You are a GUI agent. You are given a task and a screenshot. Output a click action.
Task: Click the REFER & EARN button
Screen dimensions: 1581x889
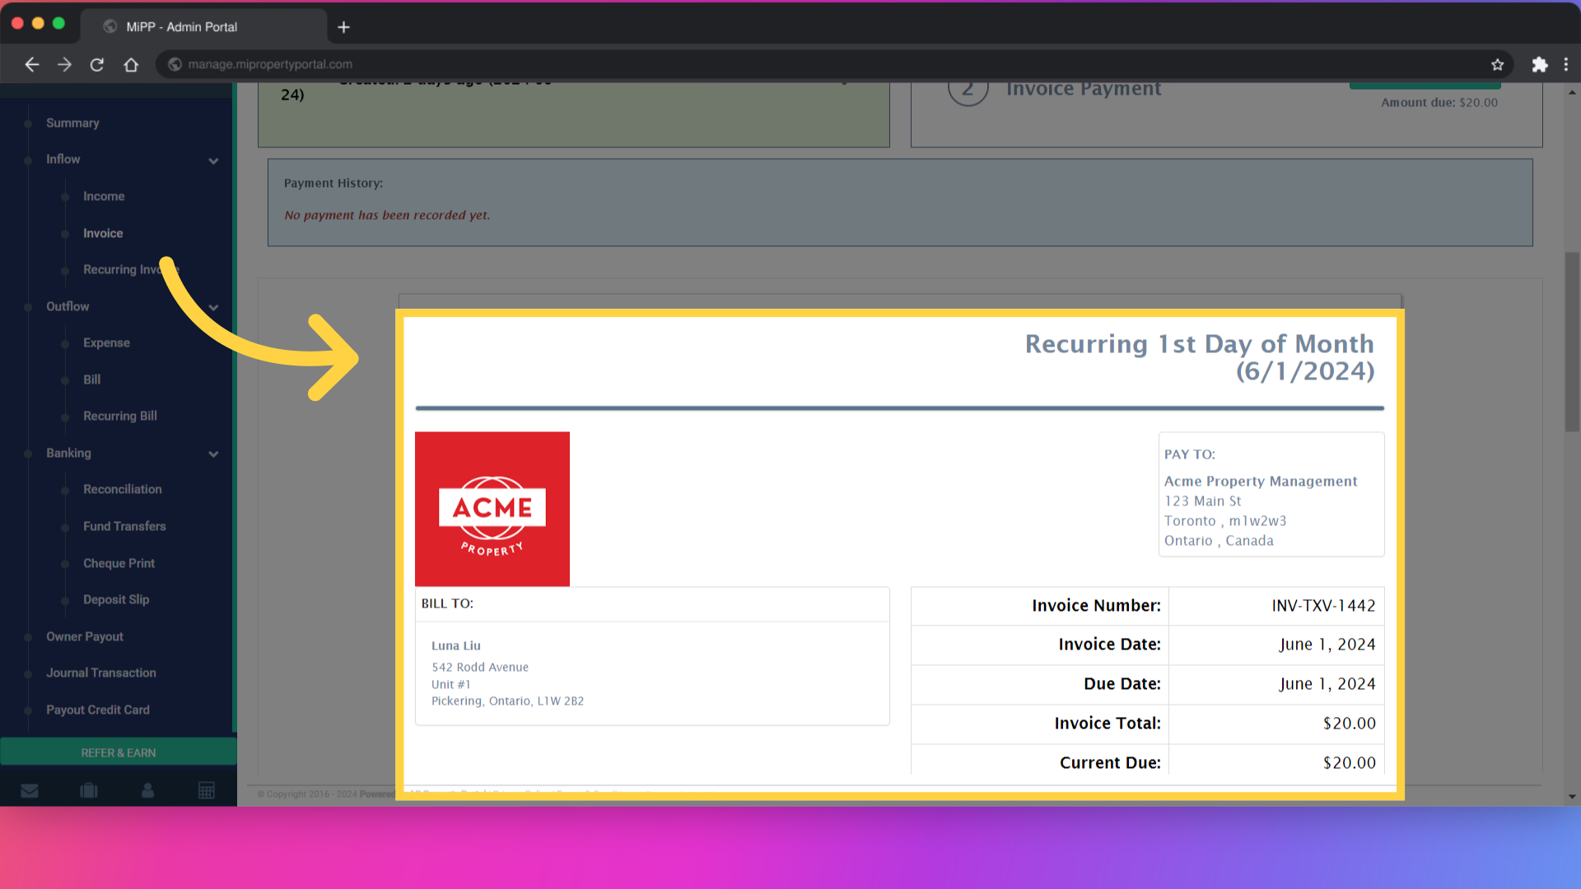click(x=118, y=752)
